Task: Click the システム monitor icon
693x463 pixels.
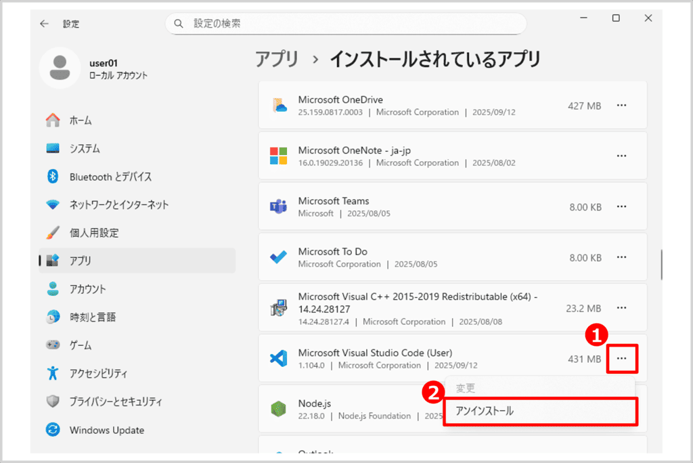Action: [53, 148]
